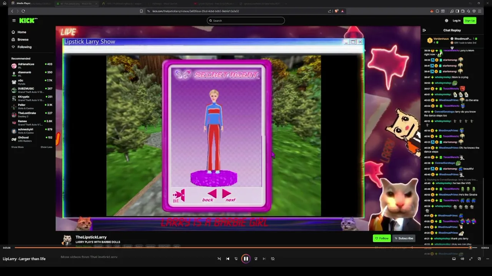Screen dimensions: 492x276
Task: Open AdrianahLee recommended channel
Action: pyautogui.click(x=32, y=66)
